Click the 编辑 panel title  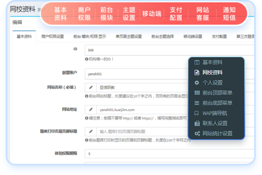[x=17, y=22]
